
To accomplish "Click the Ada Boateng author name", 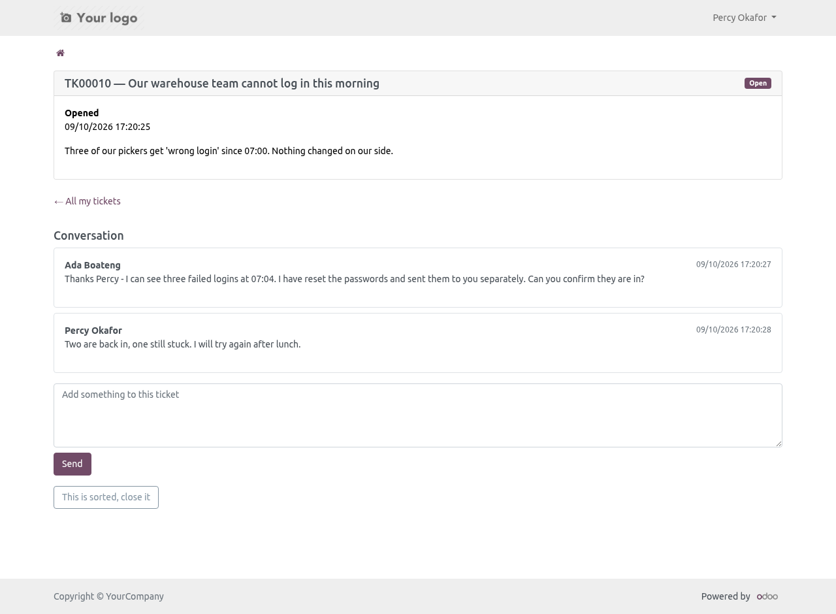I will (x=93, y=265).
